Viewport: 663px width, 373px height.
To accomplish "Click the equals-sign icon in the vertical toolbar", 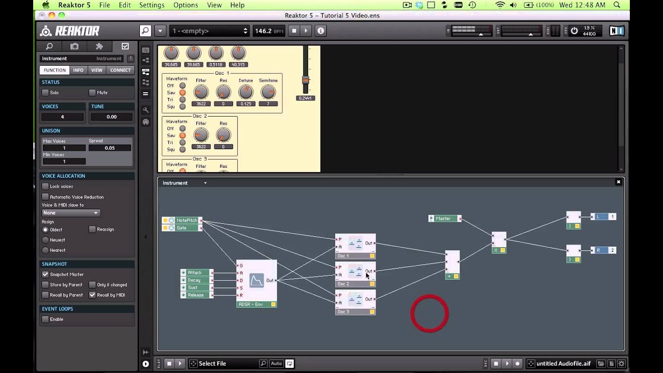I will pos(146,94).
